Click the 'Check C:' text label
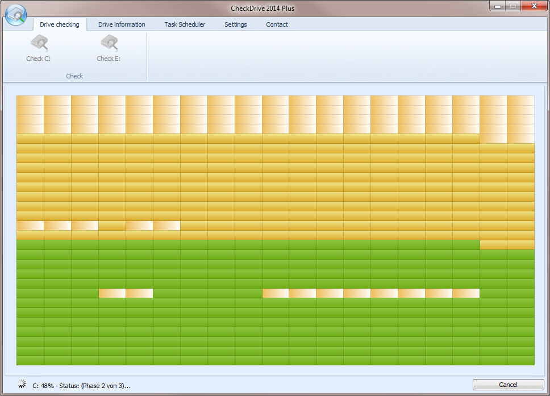The height and width of the screenshot is (396, 550). pos(39,59)
